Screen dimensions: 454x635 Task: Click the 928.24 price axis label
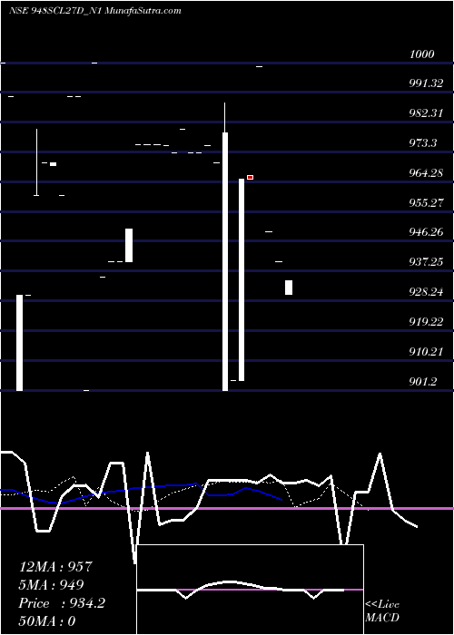426,292
